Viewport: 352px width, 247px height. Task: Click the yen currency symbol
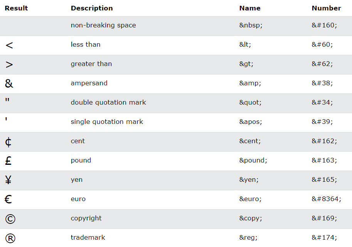[8, 180]
